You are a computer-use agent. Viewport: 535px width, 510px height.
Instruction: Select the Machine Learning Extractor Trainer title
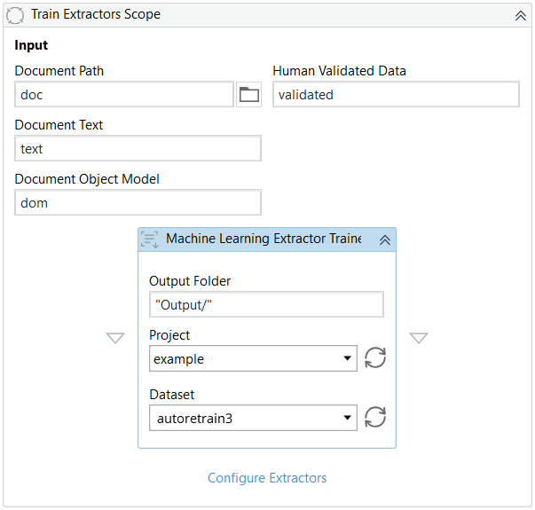[x=264, y=239]
